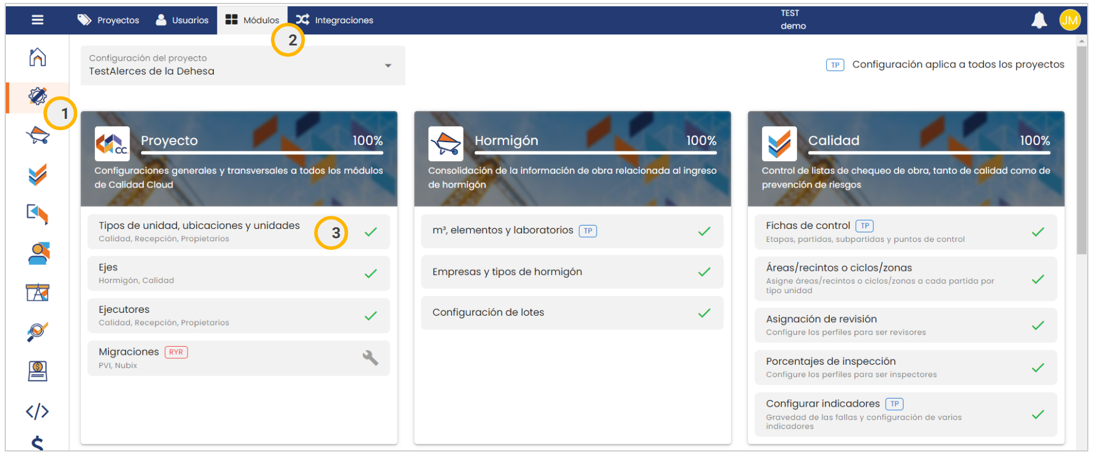
Task: Click the home icon in sidebar
Action: coord(37,57)
